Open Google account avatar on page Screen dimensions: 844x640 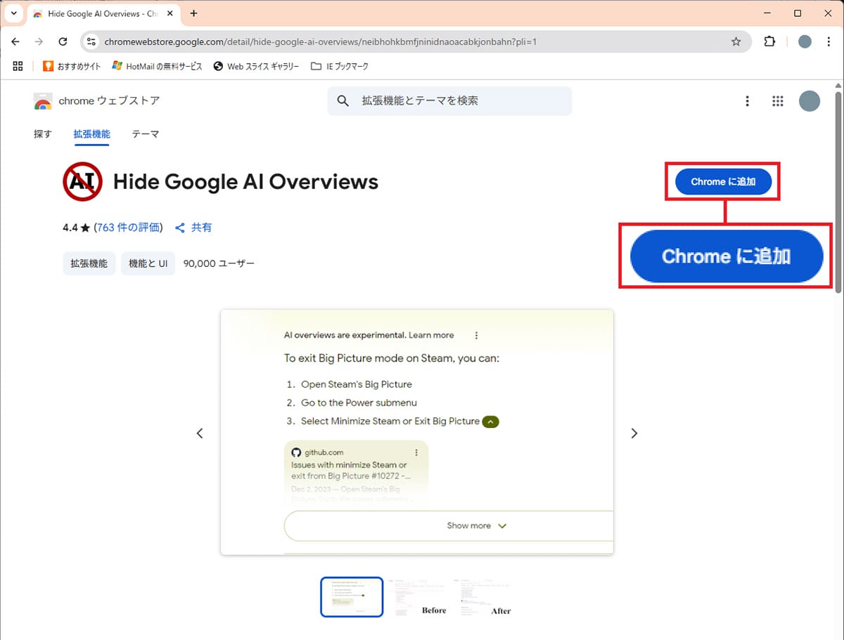coord(809,101)
